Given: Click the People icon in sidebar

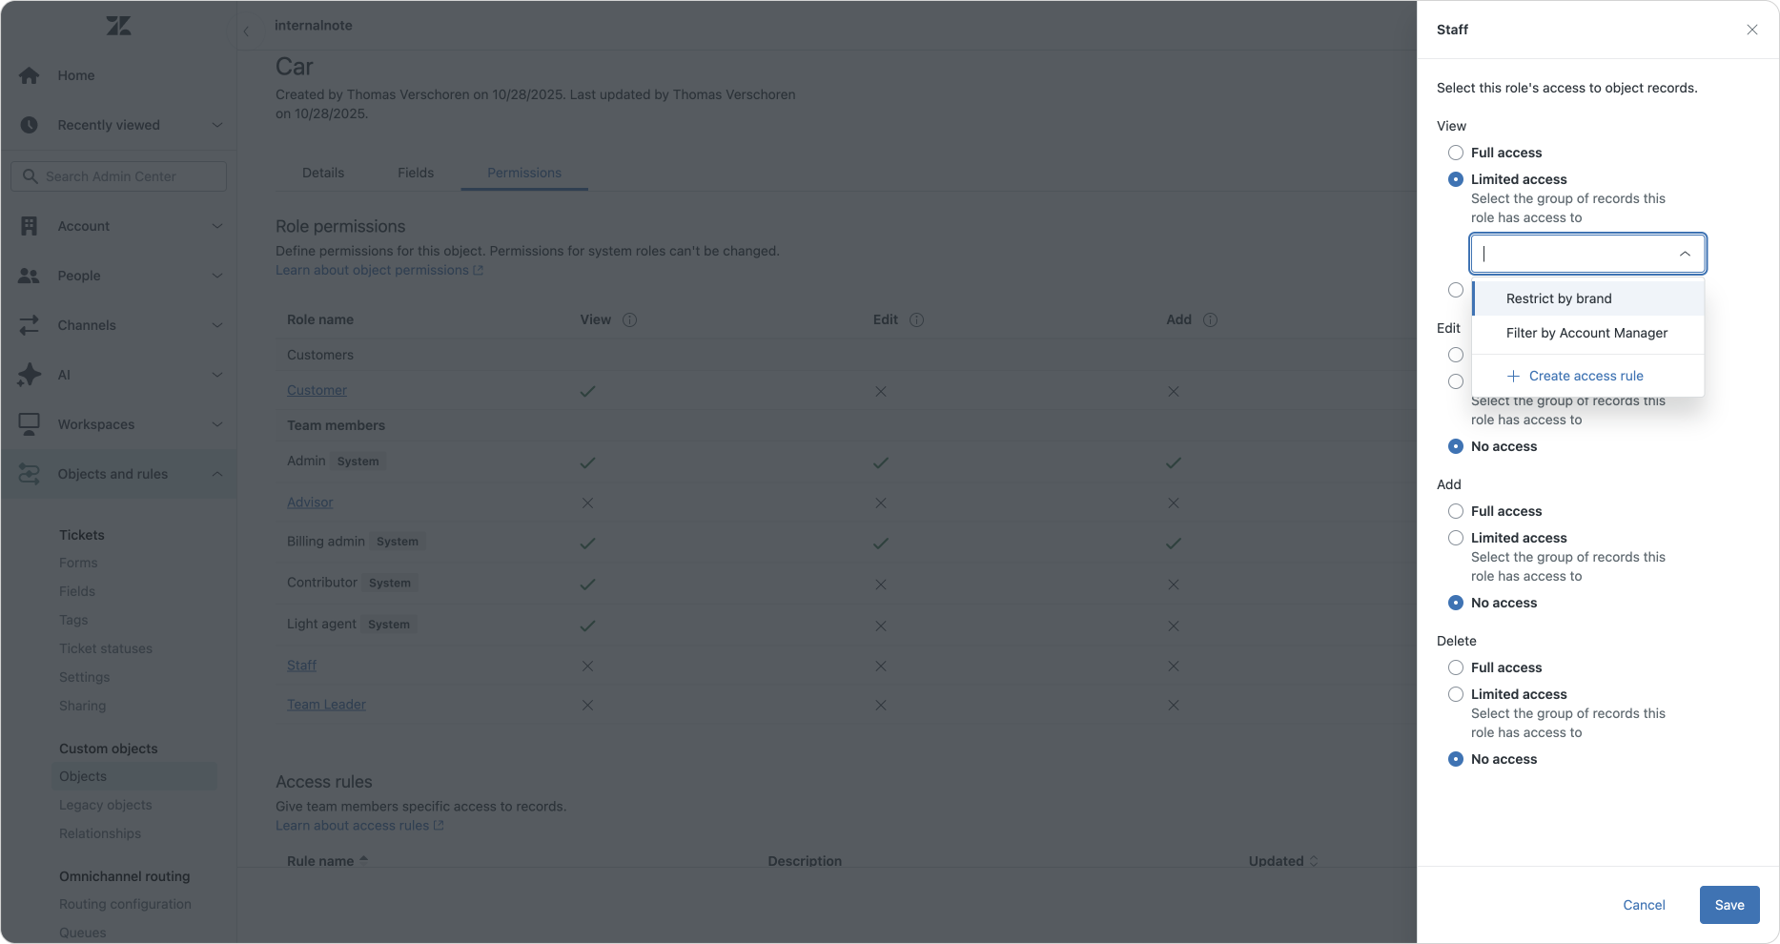Looking at the screenshot, I should 30,276.
